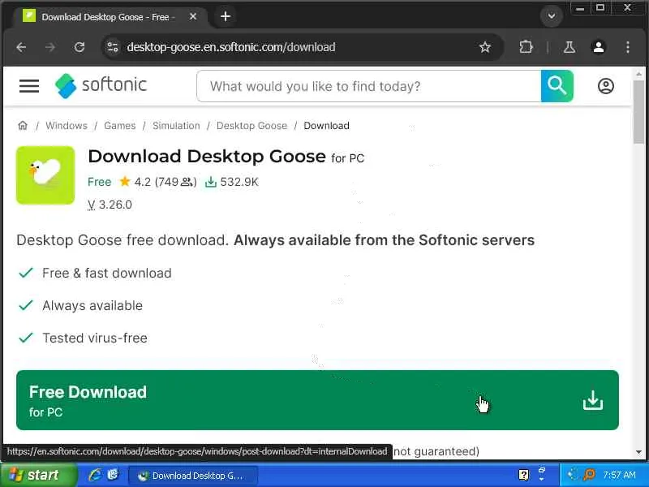Reload the current page
Image resolution: width=649 pixels, height=487 pixels.
click(80, 47)
